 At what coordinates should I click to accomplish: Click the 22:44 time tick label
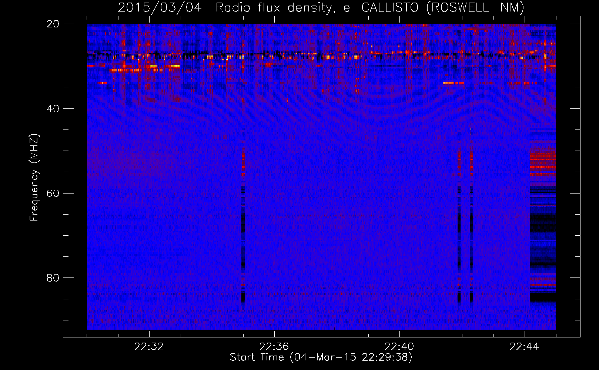(x=525, y=347)
